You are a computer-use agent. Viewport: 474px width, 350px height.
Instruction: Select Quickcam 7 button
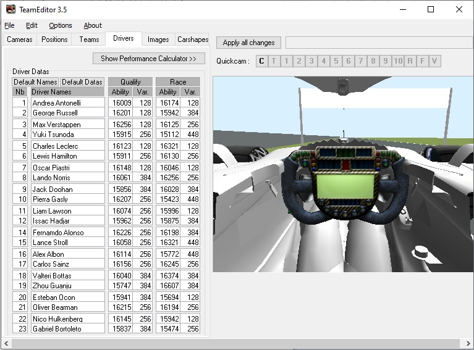[x=361, y=61]
